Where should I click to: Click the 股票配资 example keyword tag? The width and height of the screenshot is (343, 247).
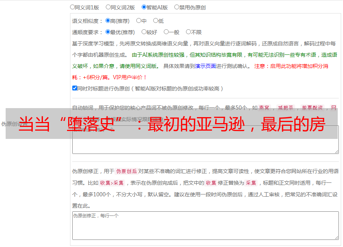(313, 108)
